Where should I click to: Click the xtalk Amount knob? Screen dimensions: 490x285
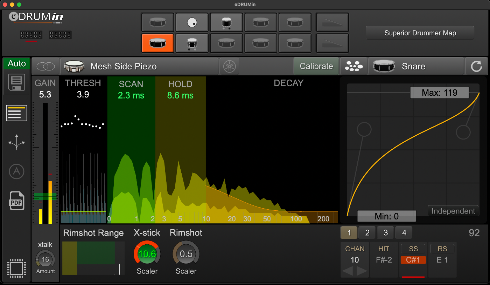pos(45,260)
